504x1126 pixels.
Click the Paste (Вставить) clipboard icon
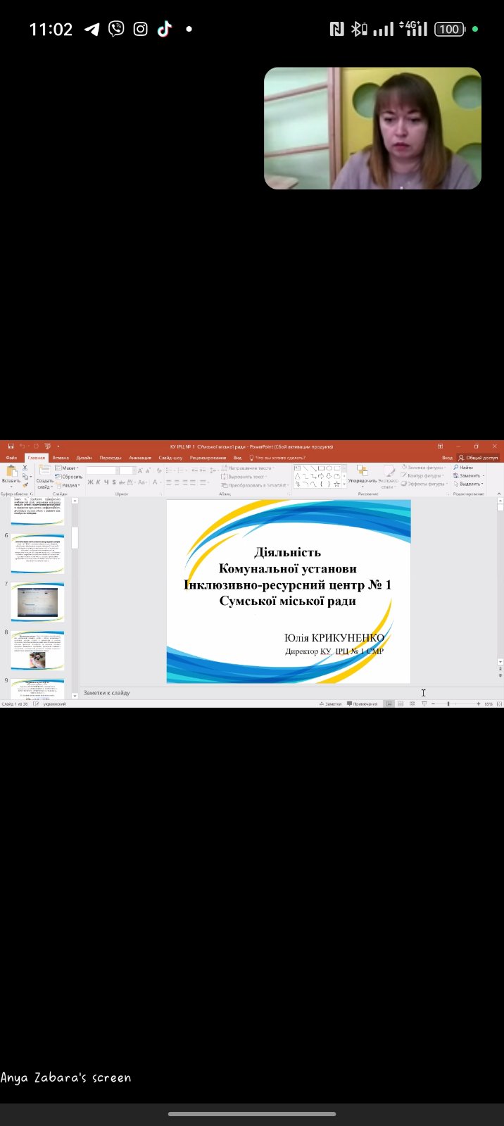[x=11, y=473]
